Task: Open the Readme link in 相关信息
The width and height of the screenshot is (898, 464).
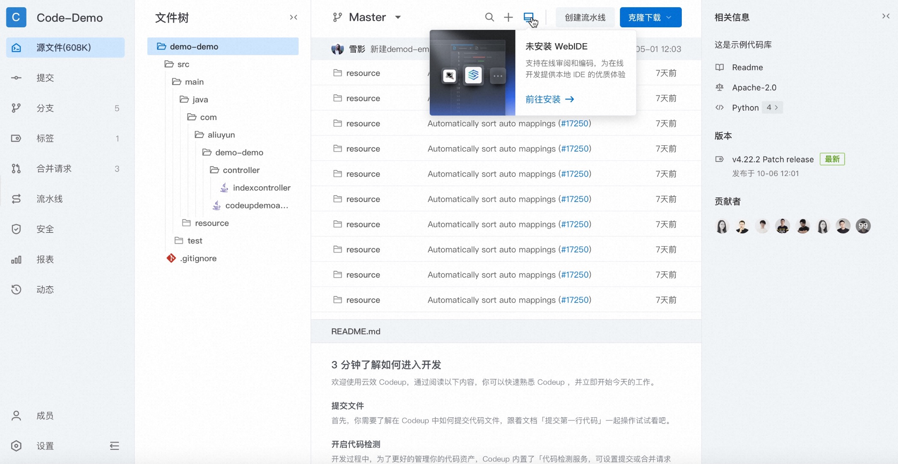Action: (x=747, y=68)
